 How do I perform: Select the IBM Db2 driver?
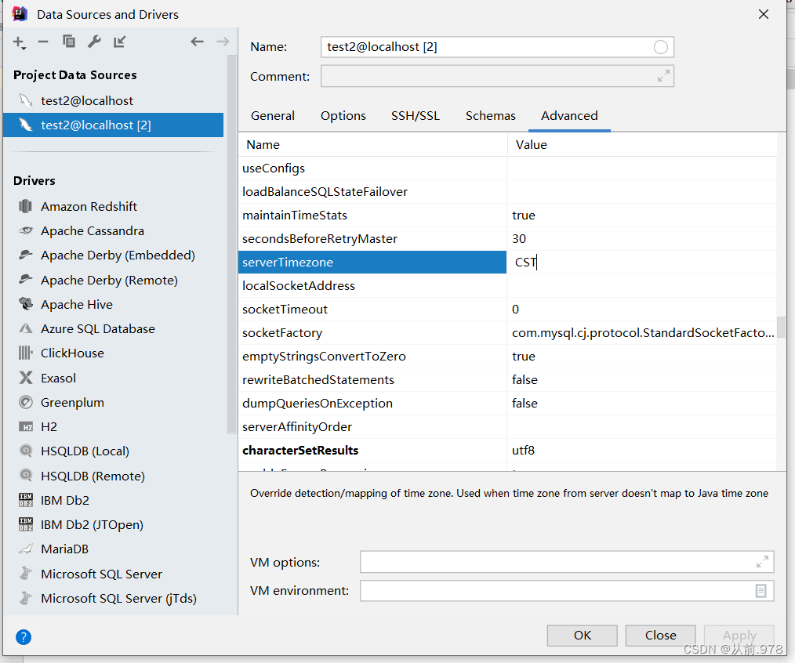[x=65, y=500]
